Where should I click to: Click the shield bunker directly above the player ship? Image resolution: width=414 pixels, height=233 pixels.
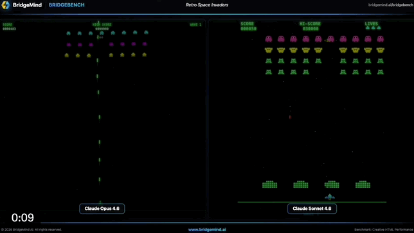(x=332, y=184)
